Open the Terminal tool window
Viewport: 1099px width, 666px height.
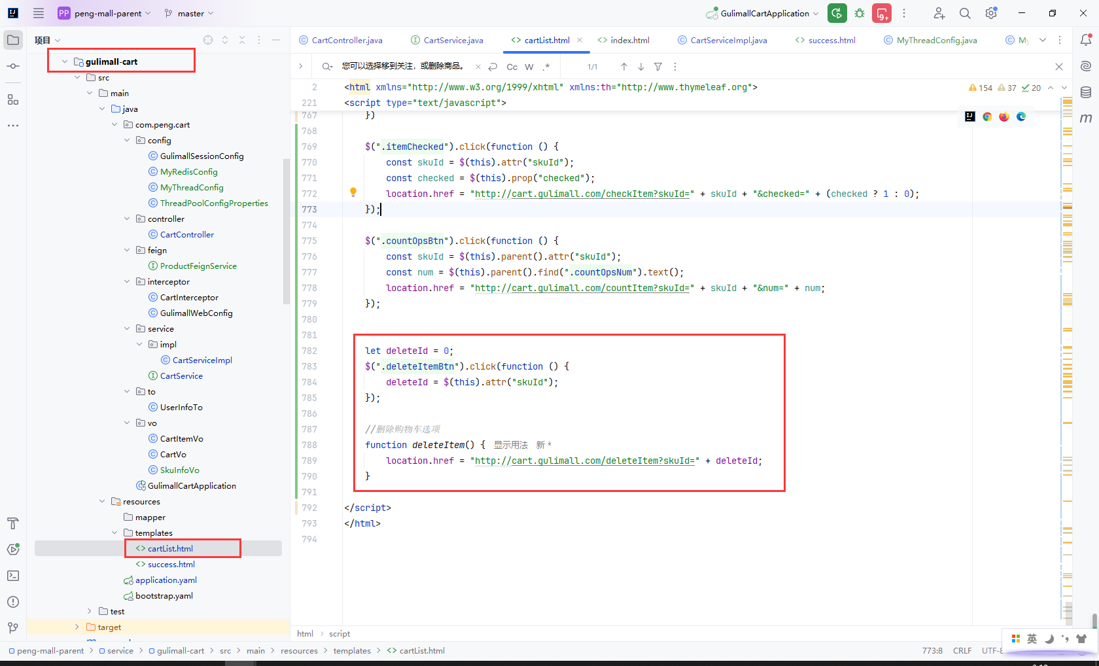[13, 576]
